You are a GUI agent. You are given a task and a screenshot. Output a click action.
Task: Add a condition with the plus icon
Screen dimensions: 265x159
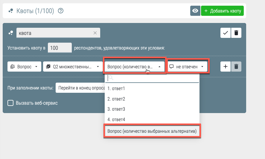pyautogui.click(x=226, y=67)
